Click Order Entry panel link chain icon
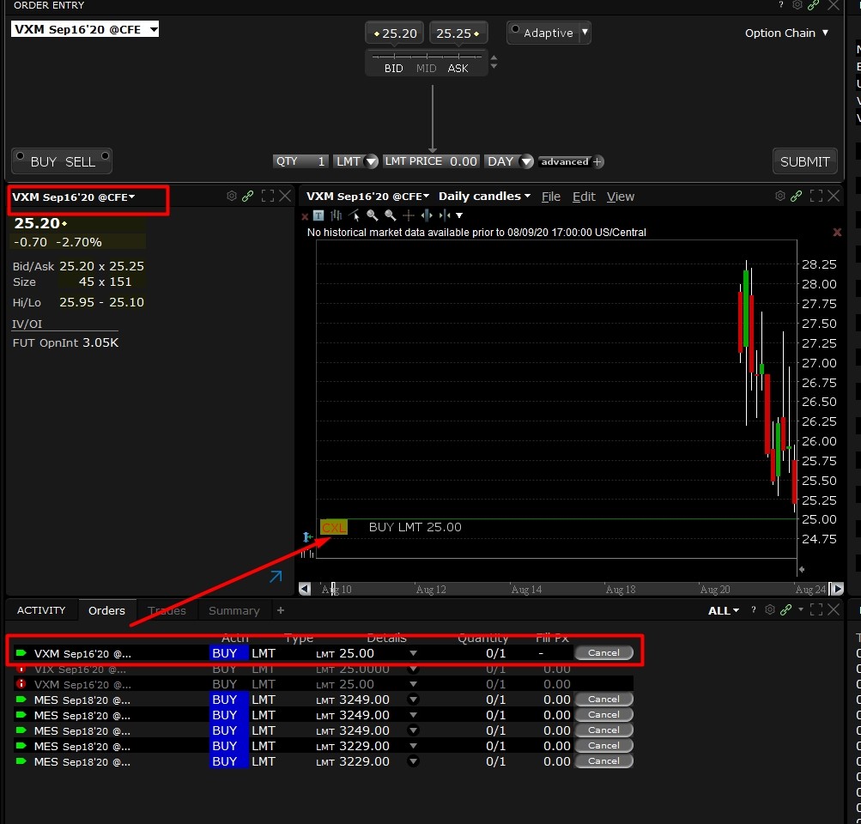861x824 pixels. point(813,5)
